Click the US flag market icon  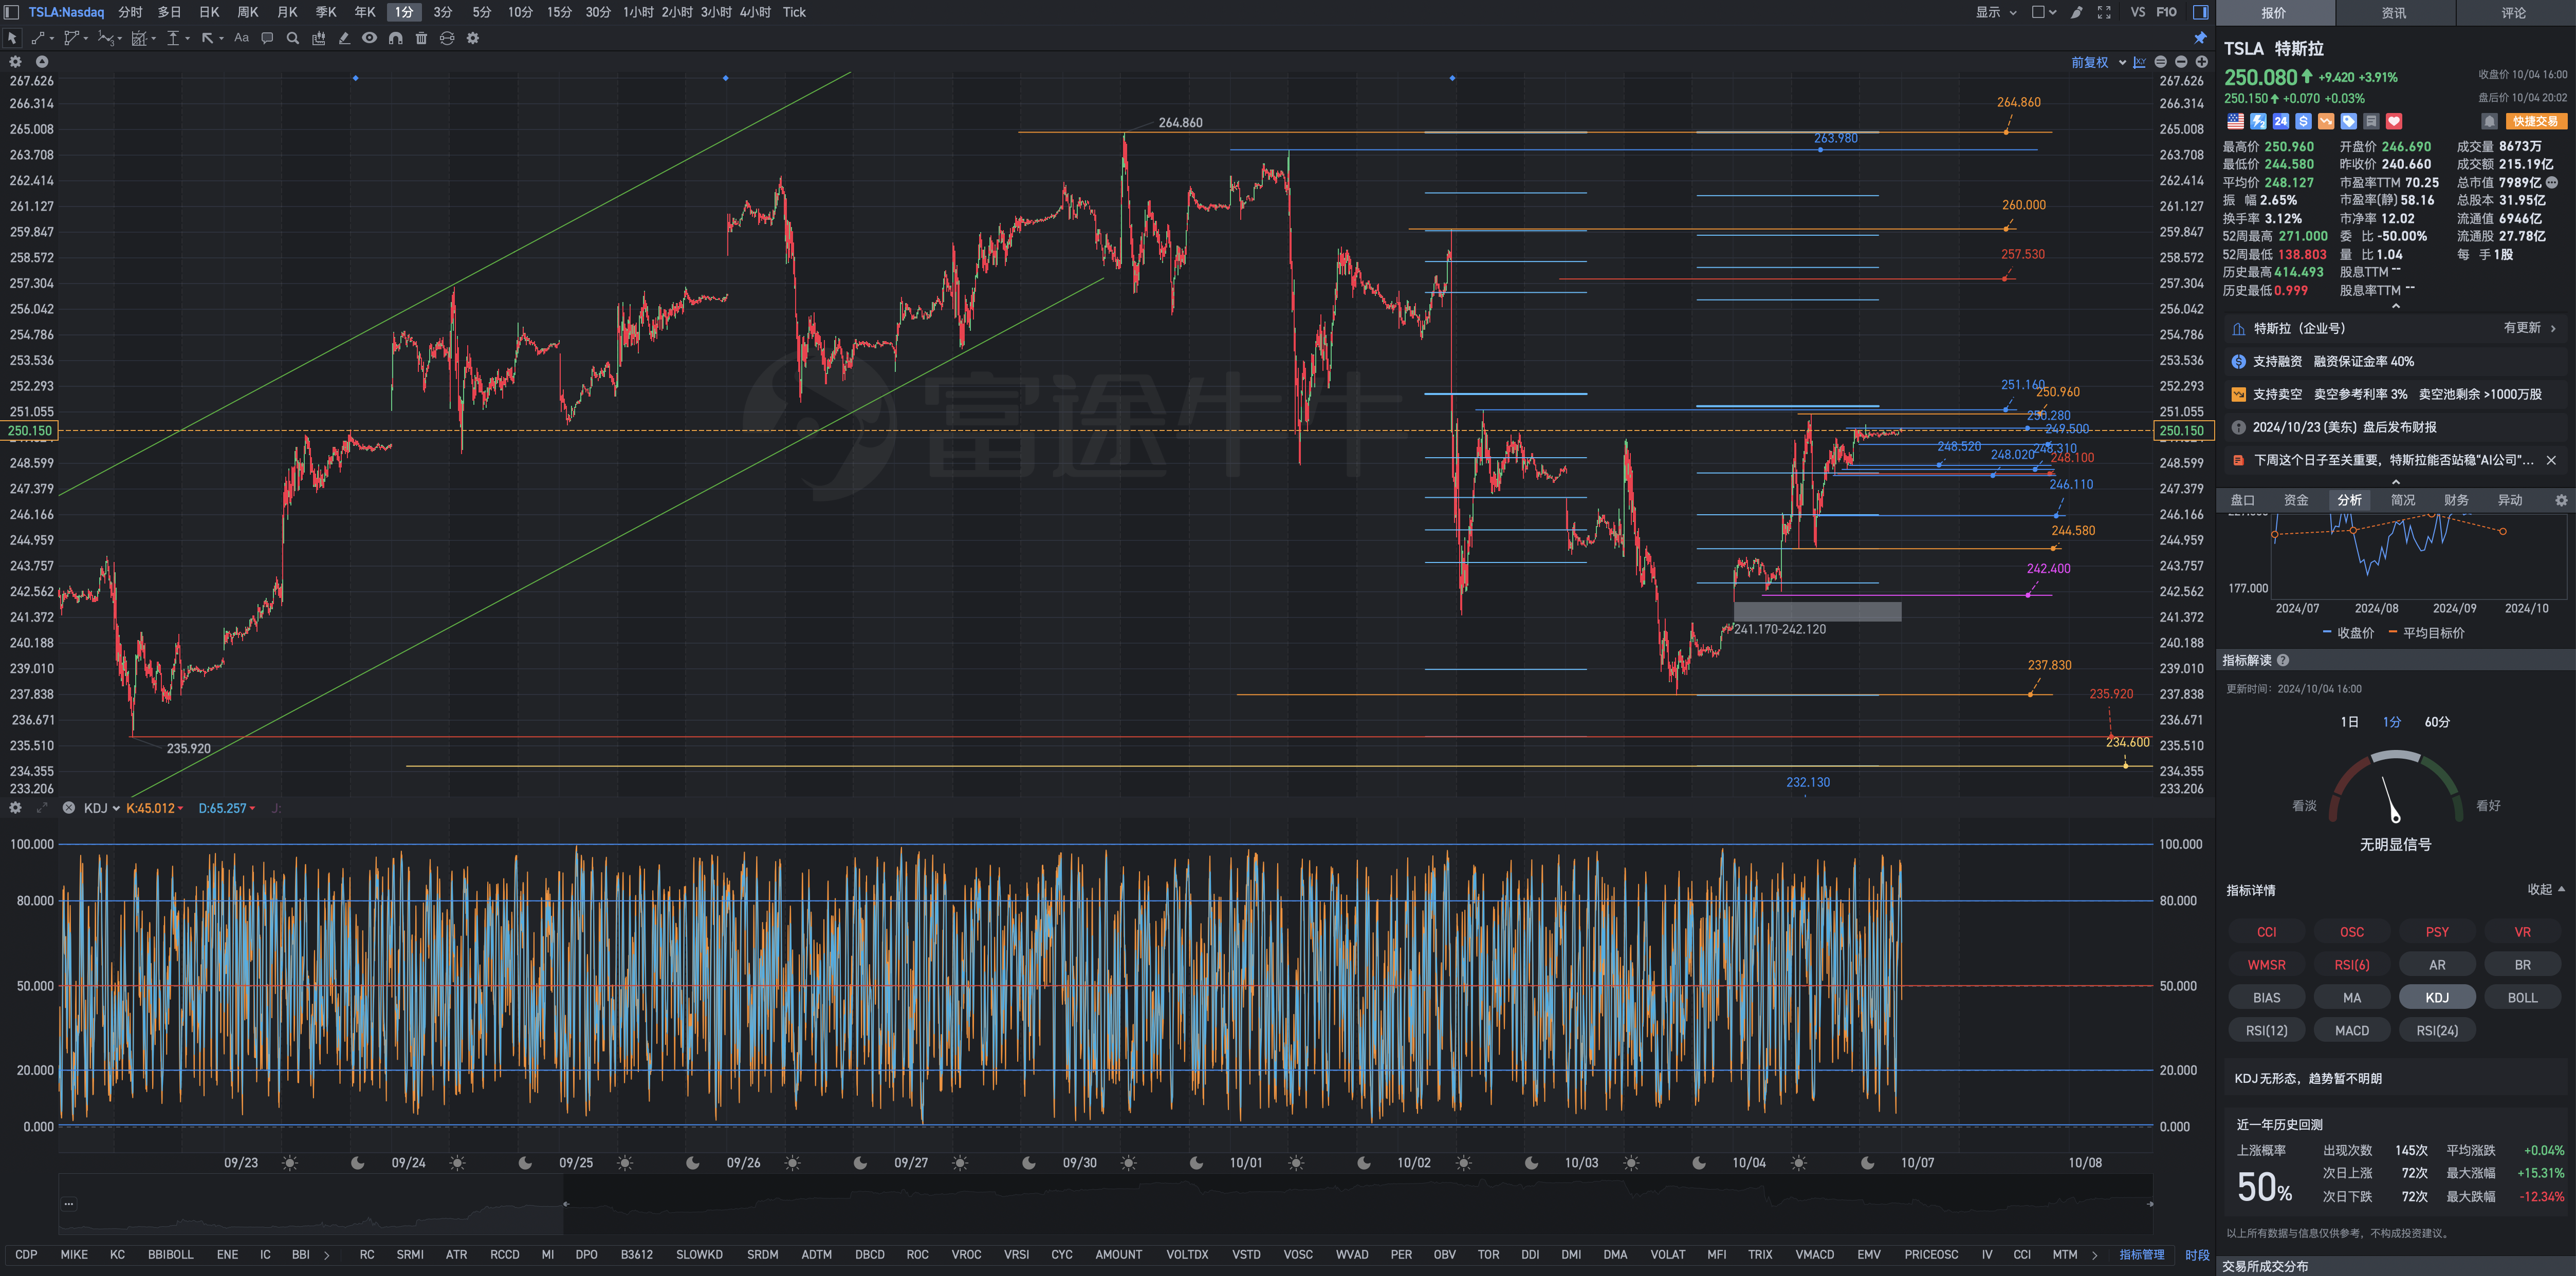coord(2236,121)
